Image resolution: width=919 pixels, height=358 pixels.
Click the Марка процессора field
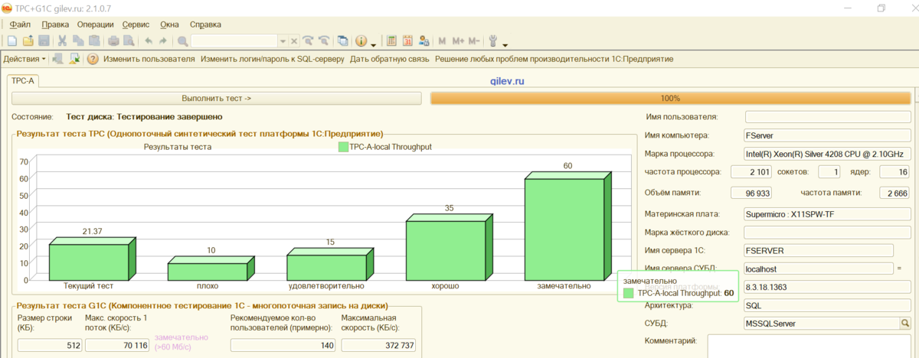827,154
